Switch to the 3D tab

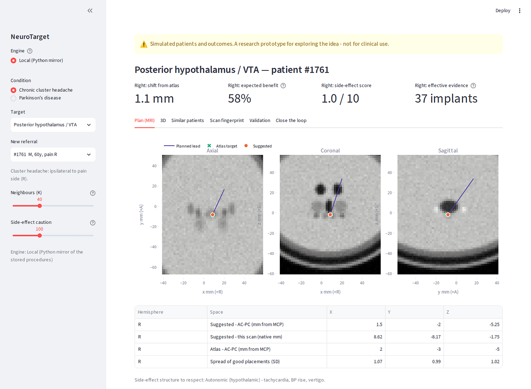[x=163, y=120]
